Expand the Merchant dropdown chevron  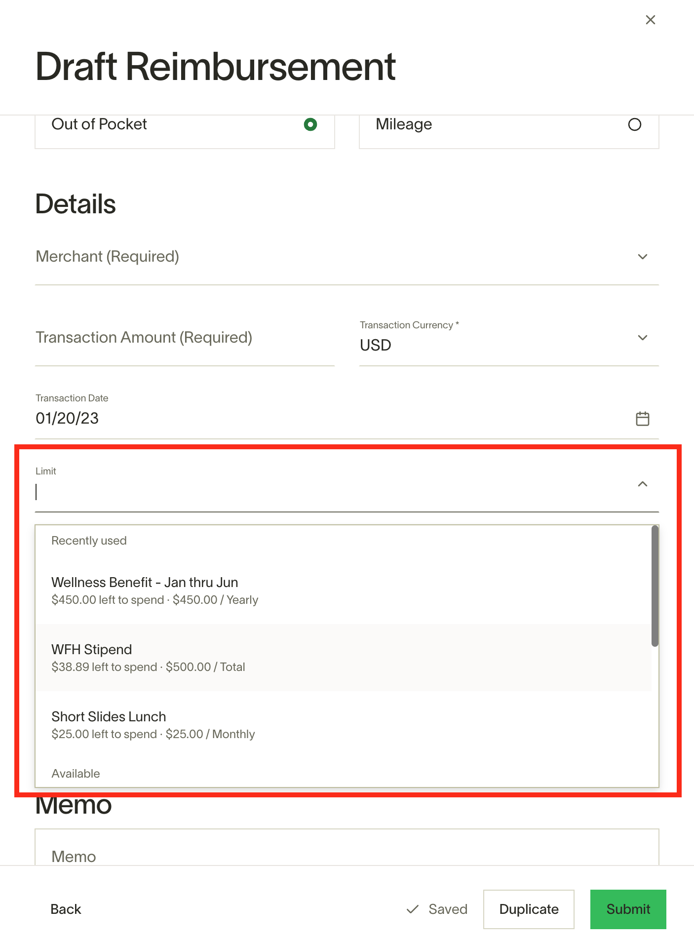642,257
